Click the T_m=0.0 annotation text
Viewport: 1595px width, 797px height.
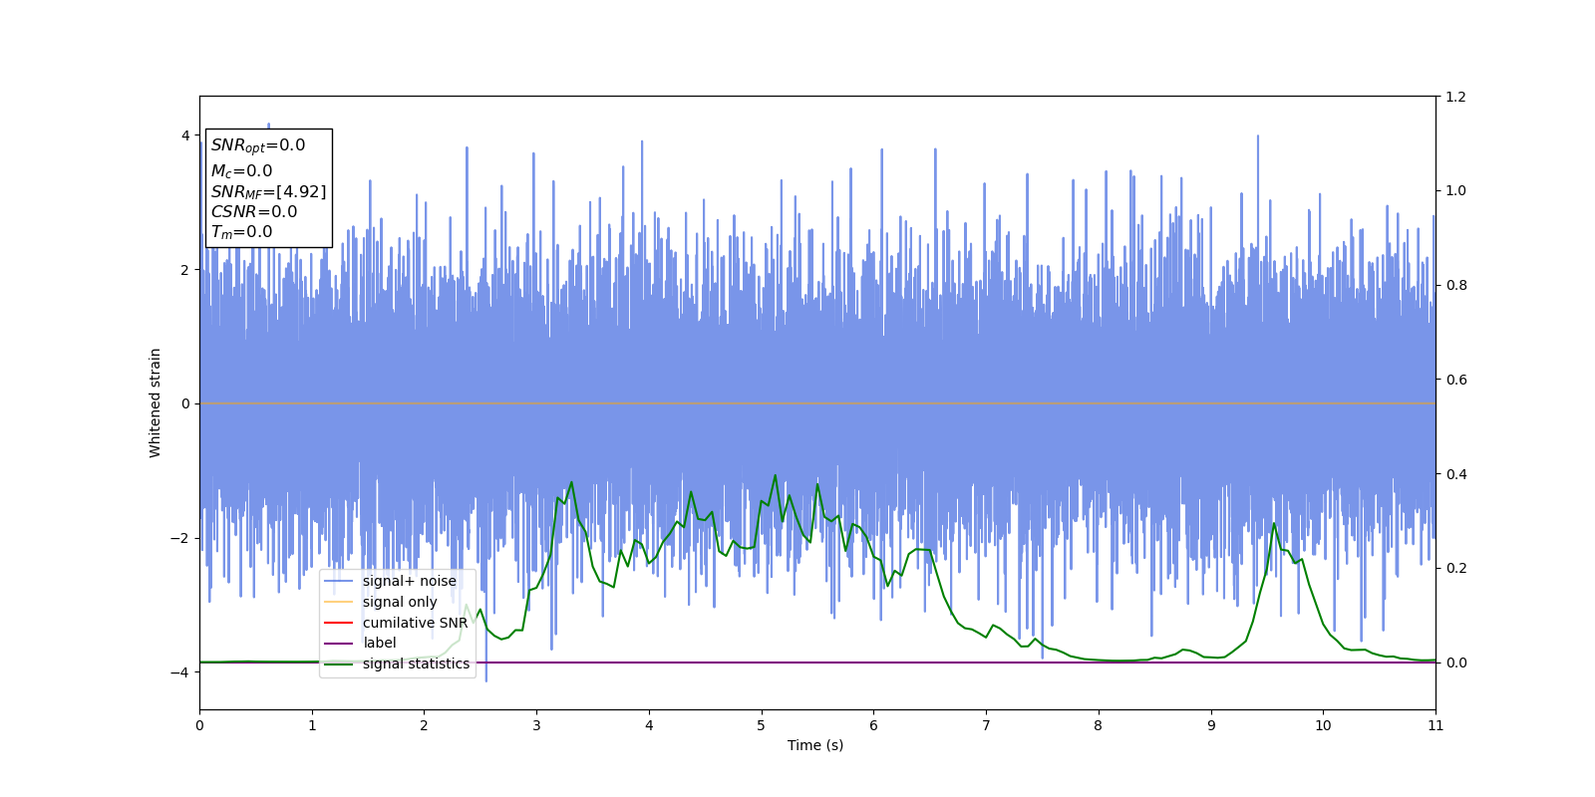point(241,232)
